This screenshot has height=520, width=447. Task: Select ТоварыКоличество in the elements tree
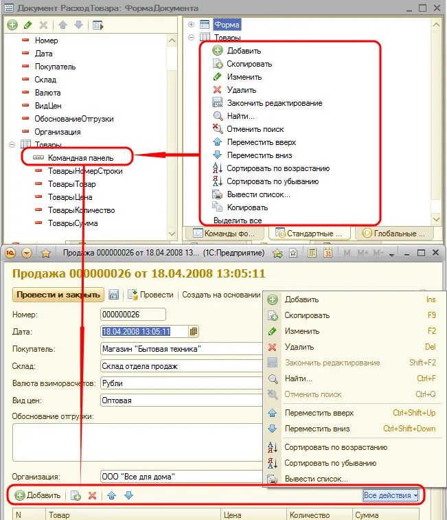pos(81,210)
